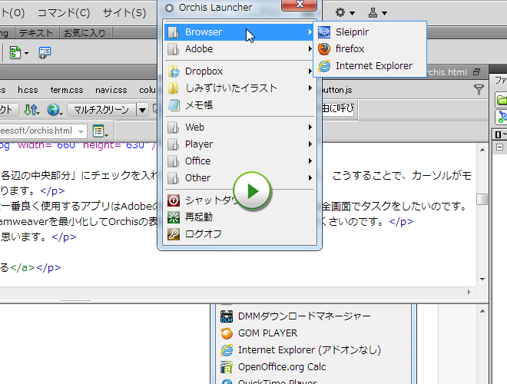Open the サイト(S) menu
This screenshot has width=507, height=384.
[x=124, y=13]
